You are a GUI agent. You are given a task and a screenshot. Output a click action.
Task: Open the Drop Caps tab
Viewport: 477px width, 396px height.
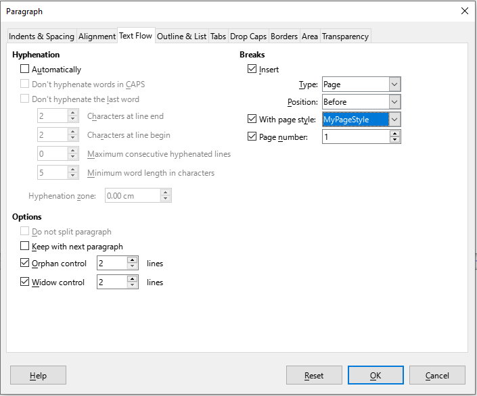[248, 36]
